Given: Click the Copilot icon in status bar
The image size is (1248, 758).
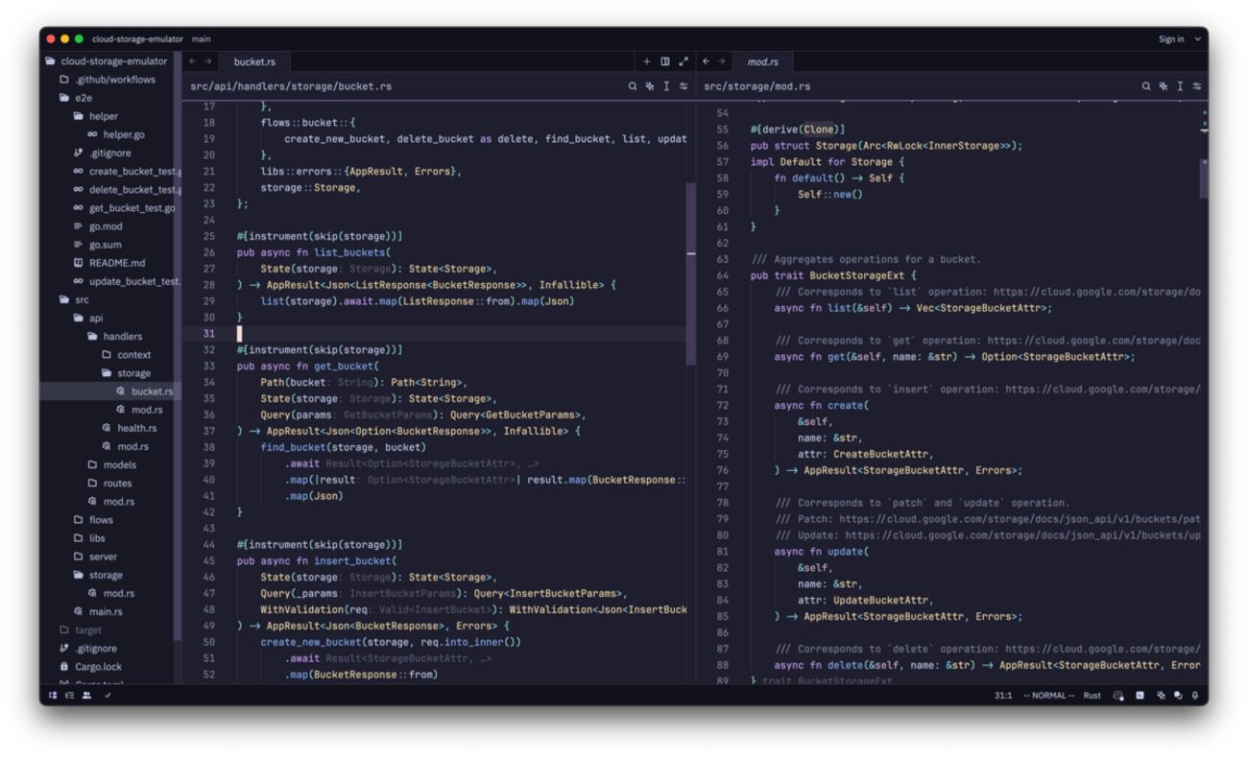Looking at the screenshot, I should 1118,696.
